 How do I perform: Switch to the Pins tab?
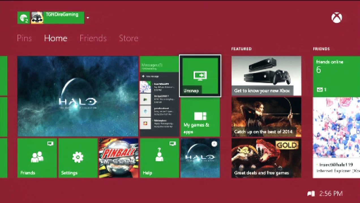tap(24, 38)
